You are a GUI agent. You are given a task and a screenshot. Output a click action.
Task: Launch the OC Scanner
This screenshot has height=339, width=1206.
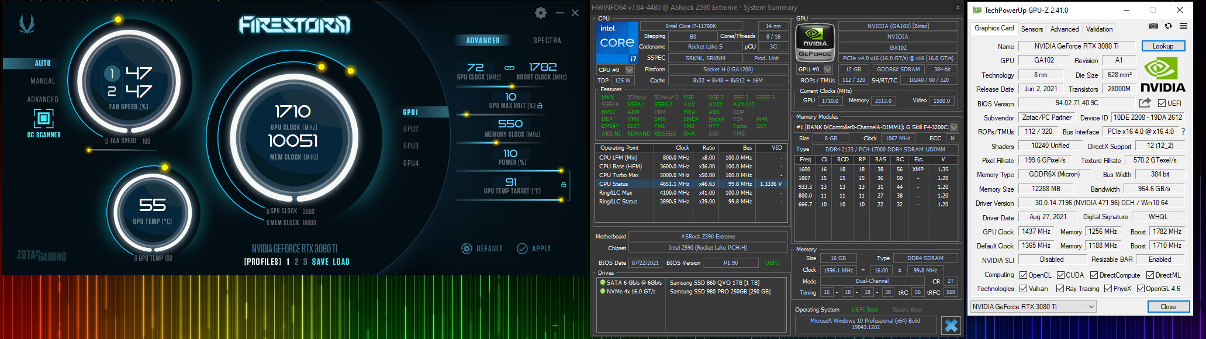coord(43,123)
